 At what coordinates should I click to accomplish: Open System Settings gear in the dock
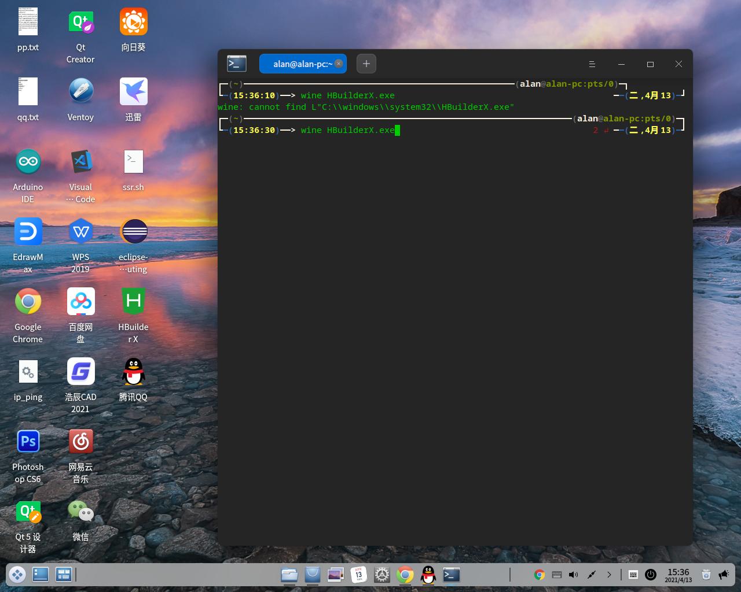click(x=382, y=575)
